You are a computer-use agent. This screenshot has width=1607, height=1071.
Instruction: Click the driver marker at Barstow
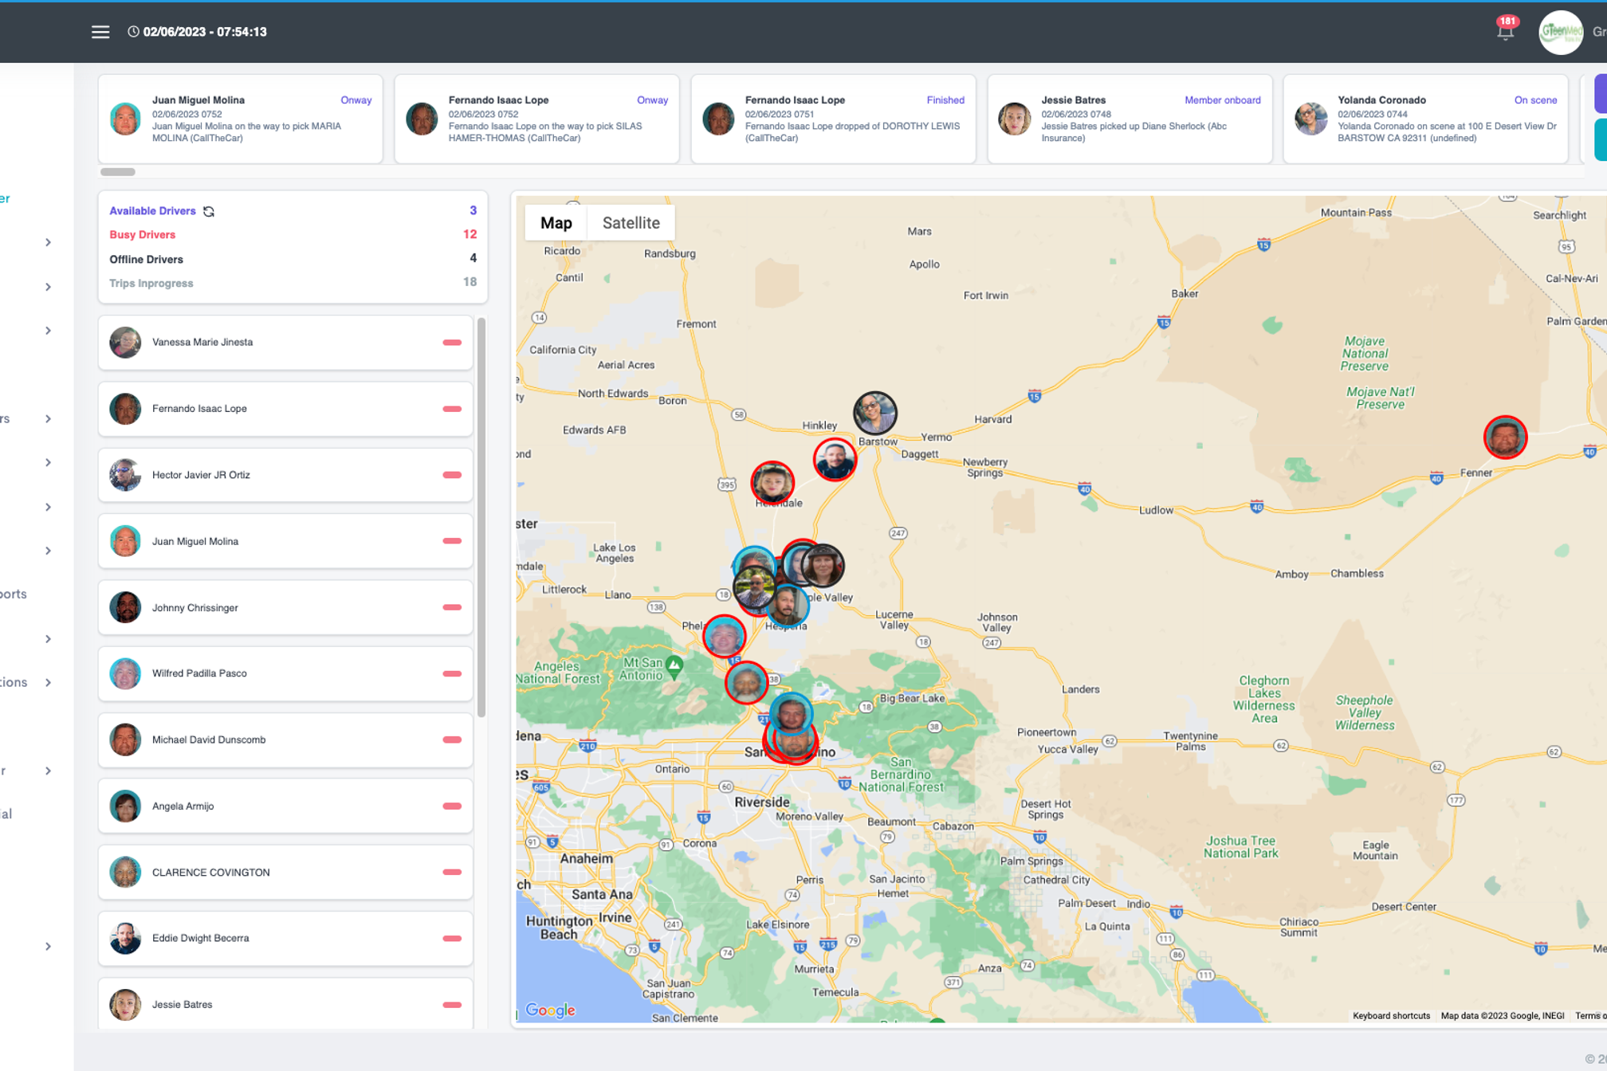(x=874, y=413)
